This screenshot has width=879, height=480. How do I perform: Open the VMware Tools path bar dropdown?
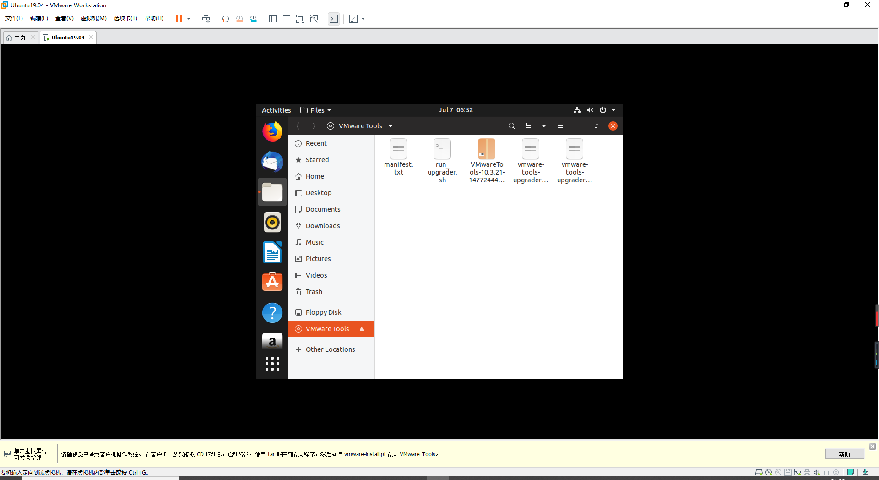pyautogui.click(x=391, y=126)
